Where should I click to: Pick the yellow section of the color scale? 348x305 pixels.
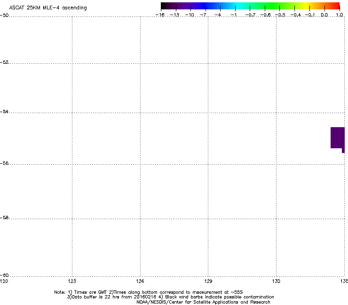click(307, 6)
